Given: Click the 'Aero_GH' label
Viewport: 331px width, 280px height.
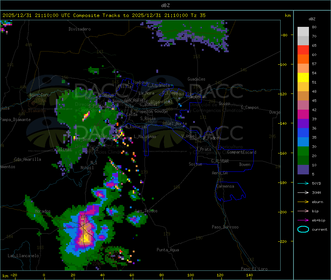Looking at the screenshot, I should [220, 173].
